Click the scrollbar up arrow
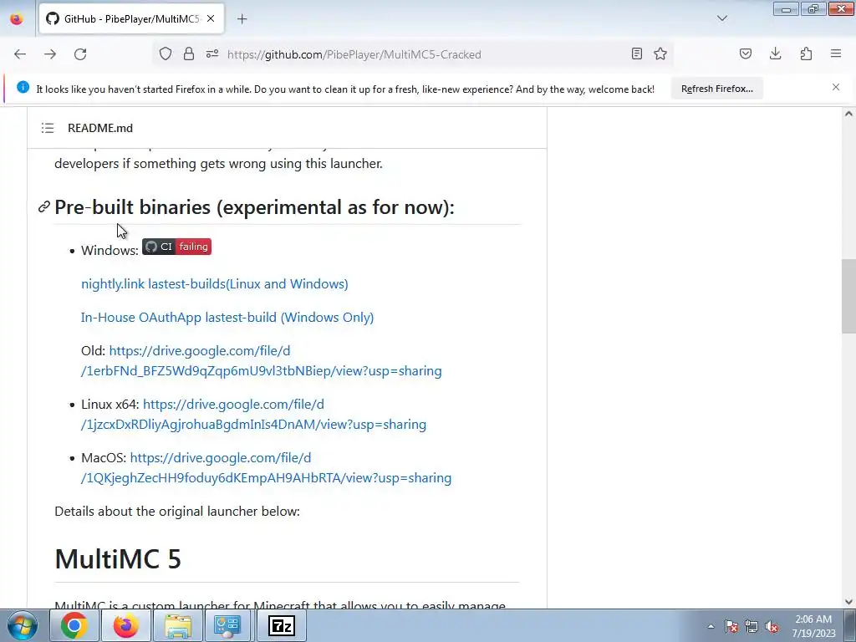Viewport: 856px width, 642px height. click(848, 114)
